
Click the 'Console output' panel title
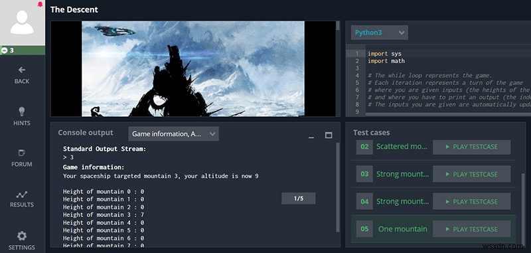[x=86, y=132]
